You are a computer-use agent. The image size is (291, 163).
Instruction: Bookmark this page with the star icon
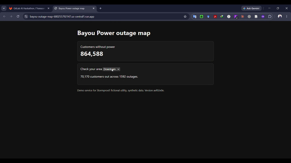coord(185,17)
